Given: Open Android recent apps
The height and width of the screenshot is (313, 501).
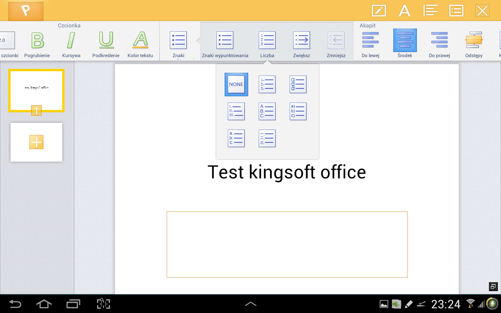Looking at the screenshot, I should point(73,304).
